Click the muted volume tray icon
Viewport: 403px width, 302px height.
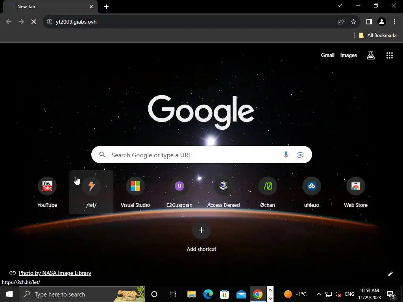pos(338,294)
